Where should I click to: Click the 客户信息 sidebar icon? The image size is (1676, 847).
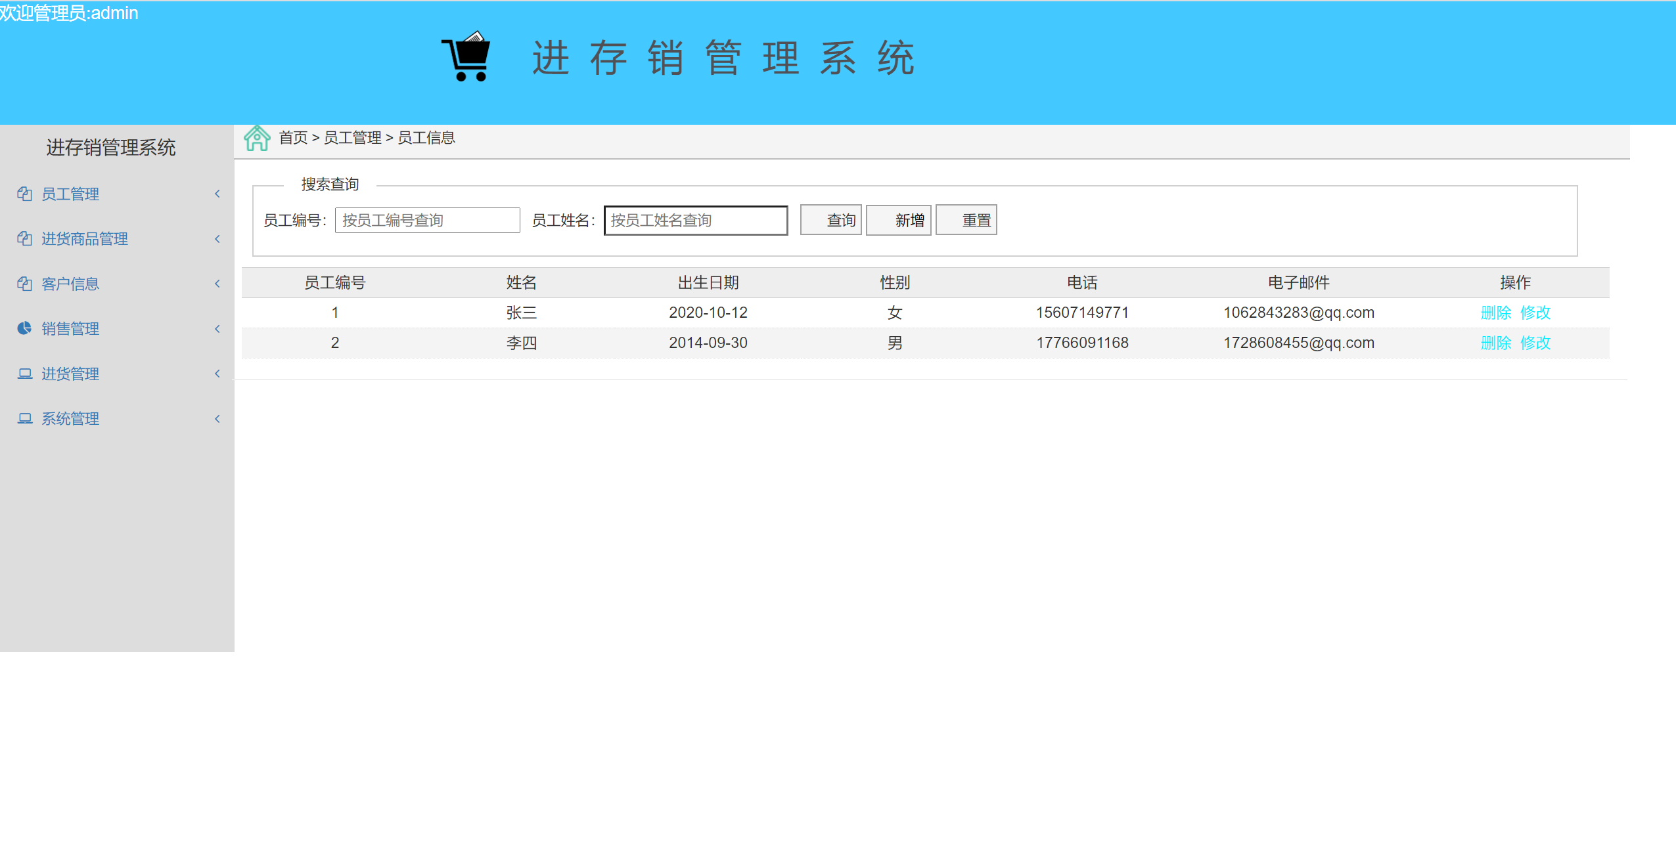pyautogui.click(x=24, y=284)
